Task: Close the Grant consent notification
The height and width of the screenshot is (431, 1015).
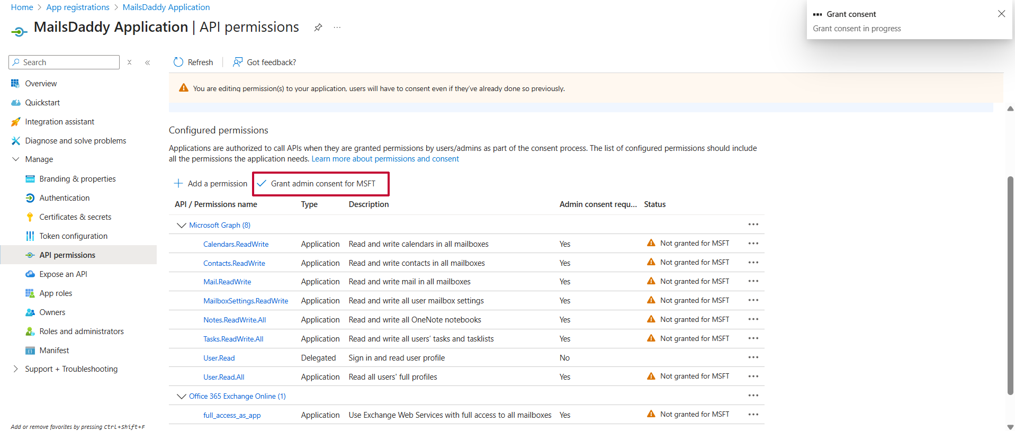Action: [1001, 14]
